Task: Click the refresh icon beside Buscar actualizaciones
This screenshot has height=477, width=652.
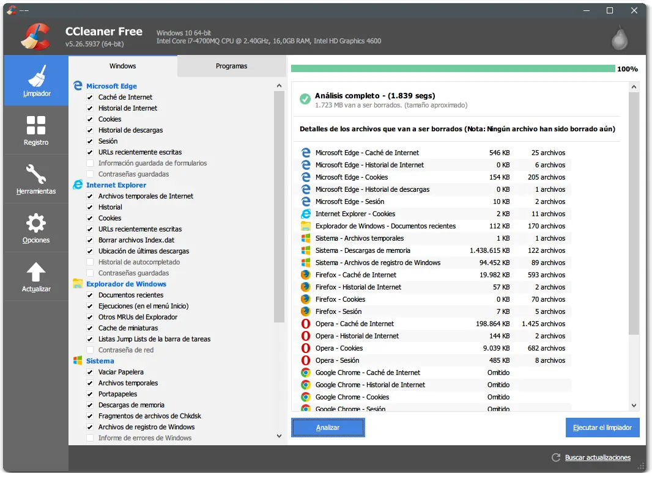Action: tap(555, 457)
